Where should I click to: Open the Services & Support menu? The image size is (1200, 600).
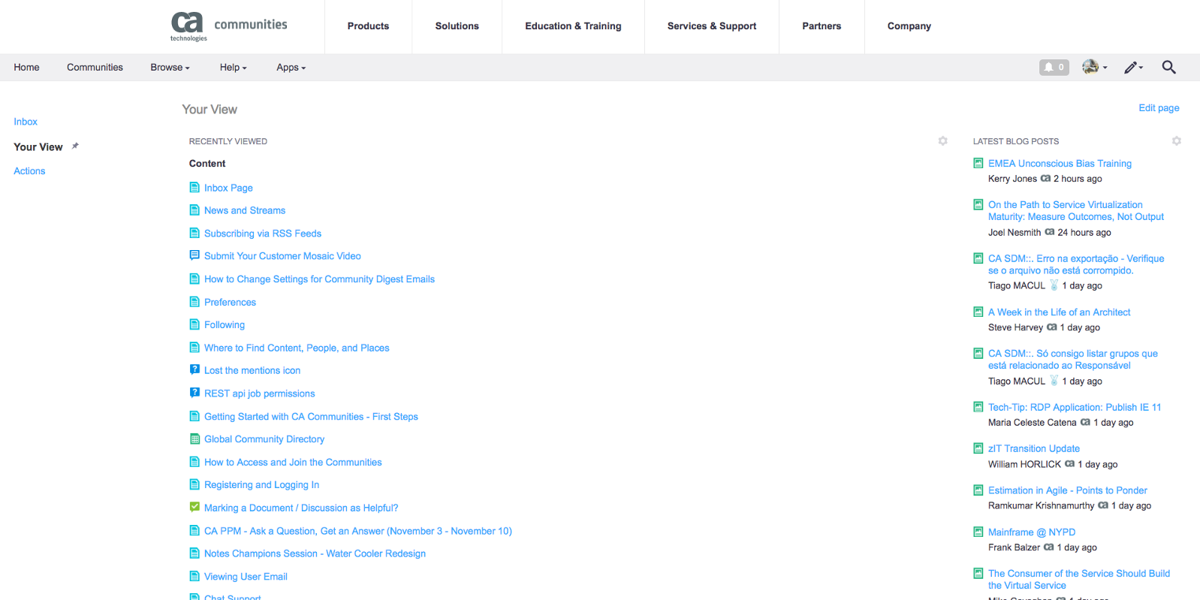click(712, 26)
